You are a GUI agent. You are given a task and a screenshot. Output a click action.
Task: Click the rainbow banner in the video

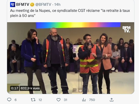tap(78, 25)
